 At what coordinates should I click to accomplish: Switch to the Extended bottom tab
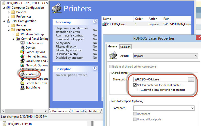78,111
